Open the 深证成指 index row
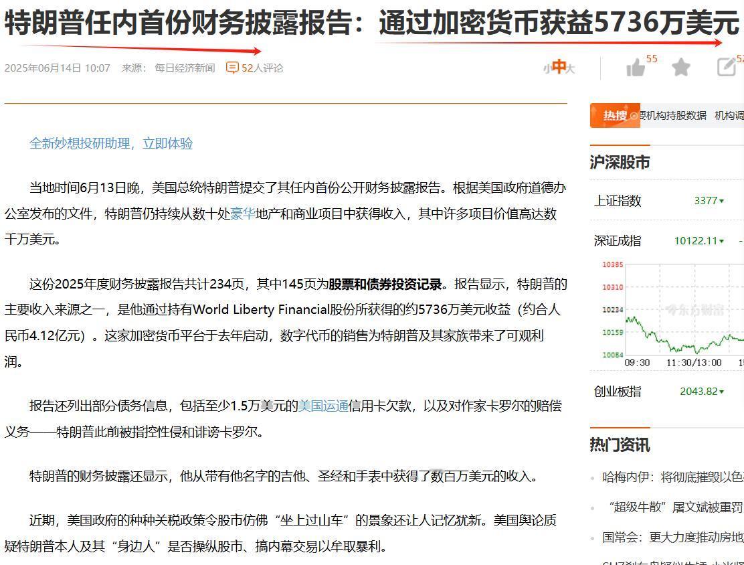Screen dimensions: 744x565 click(666, 241)
